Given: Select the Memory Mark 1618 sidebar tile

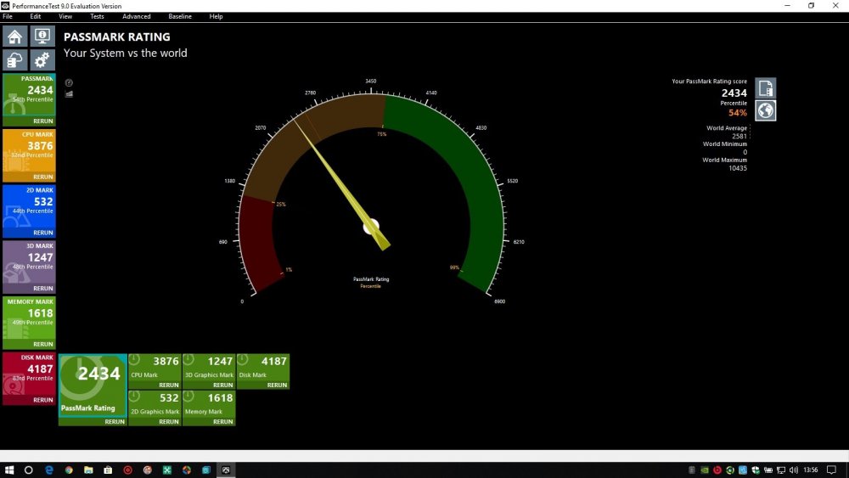Looking at the screenshot, I should click(29, 318).
